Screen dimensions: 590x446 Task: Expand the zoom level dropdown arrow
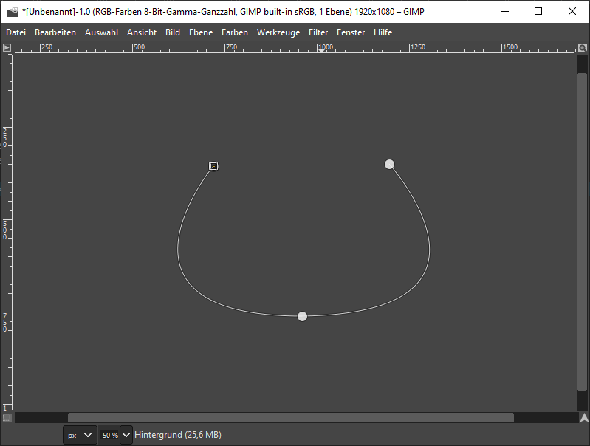(126, 435)
